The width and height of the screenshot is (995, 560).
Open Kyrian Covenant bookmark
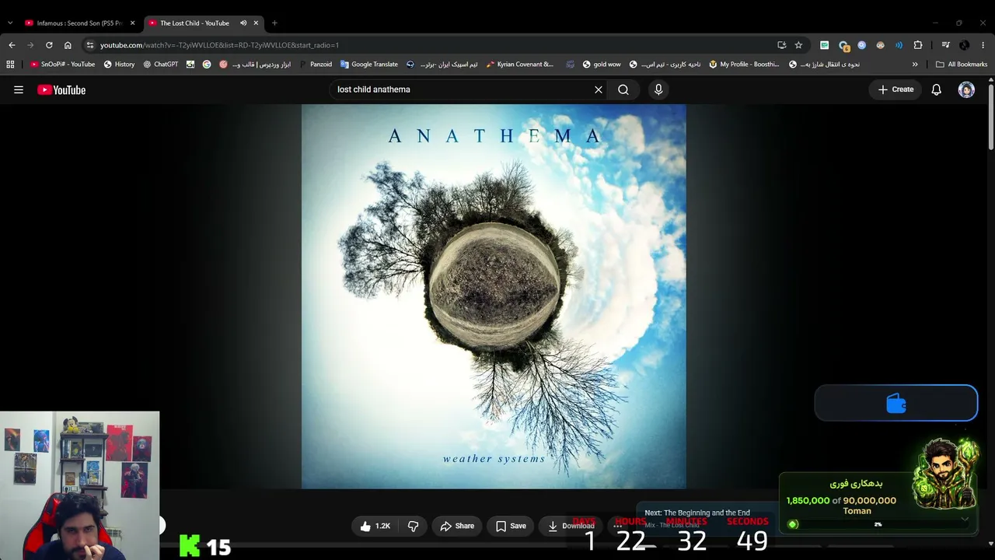(x=519, y=65)
